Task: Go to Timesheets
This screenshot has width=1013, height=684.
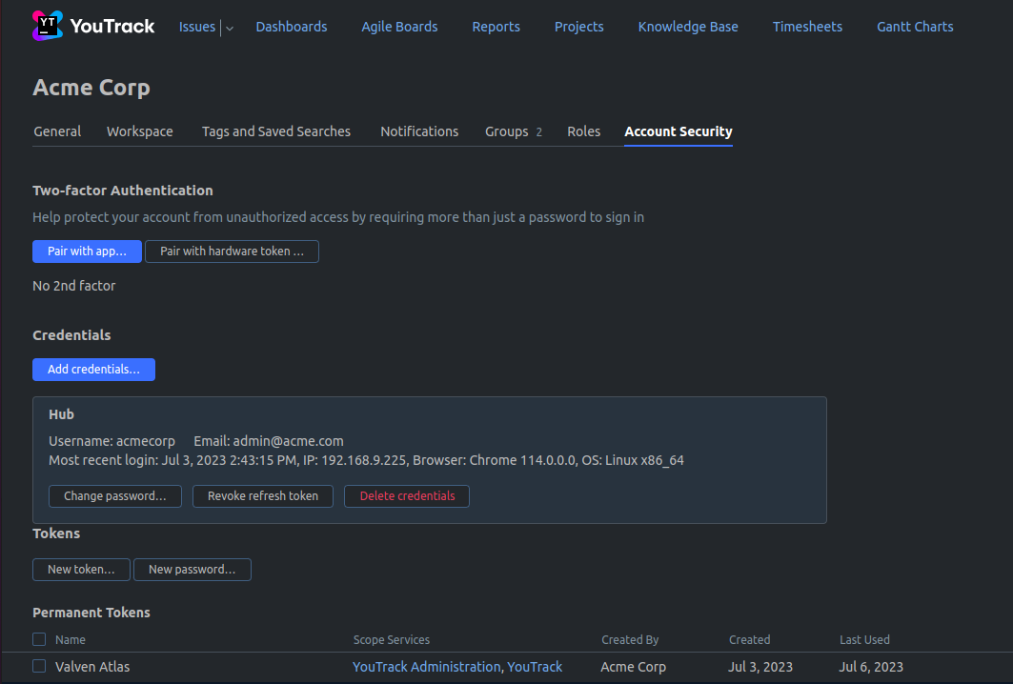Action: (807, 27)
